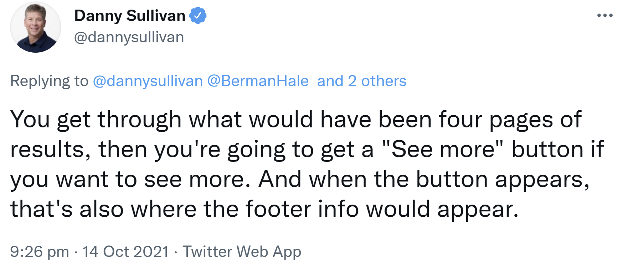This screenshot has height=274, width=628.
Task: Open the @BermanHale mention link
Action: click(x=258, y=81)
